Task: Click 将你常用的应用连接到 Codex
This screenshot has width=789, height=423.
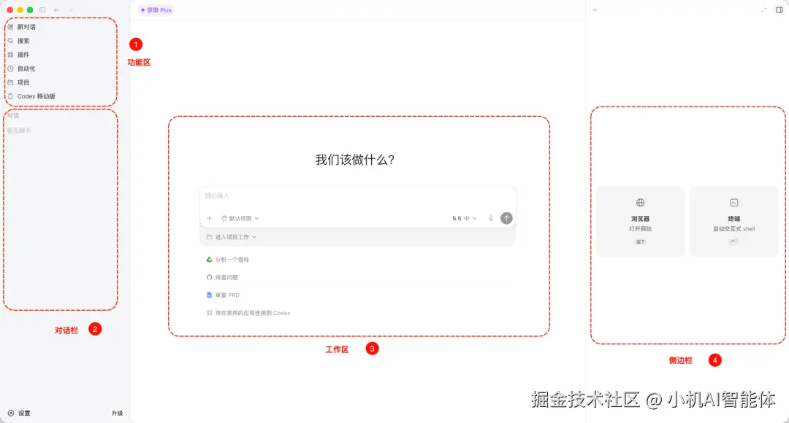Action: point(248,313)
